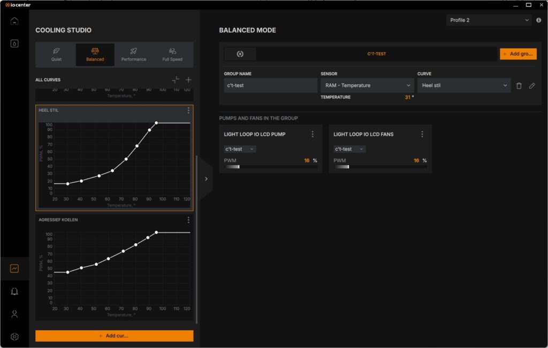Switch to Quiet mode
Screen dimensions: 548x348
(56, 55)
